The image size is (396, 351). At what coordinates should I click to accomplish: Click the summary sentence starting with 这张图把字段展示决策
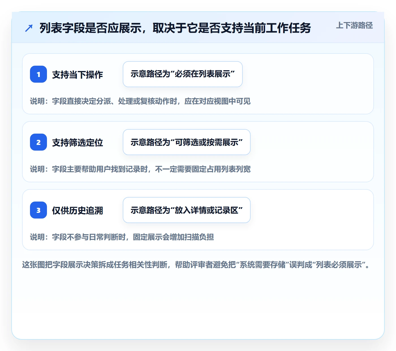pyautogui.click(x=196, y=265)
